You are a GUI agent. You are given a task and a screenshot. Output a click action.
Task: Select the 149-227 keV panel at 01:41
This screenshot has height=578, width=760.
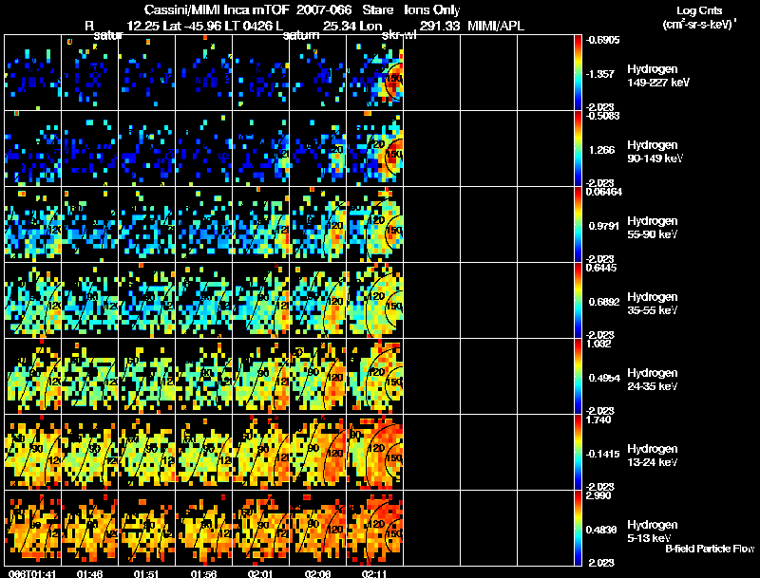click(x=32, y=73)
